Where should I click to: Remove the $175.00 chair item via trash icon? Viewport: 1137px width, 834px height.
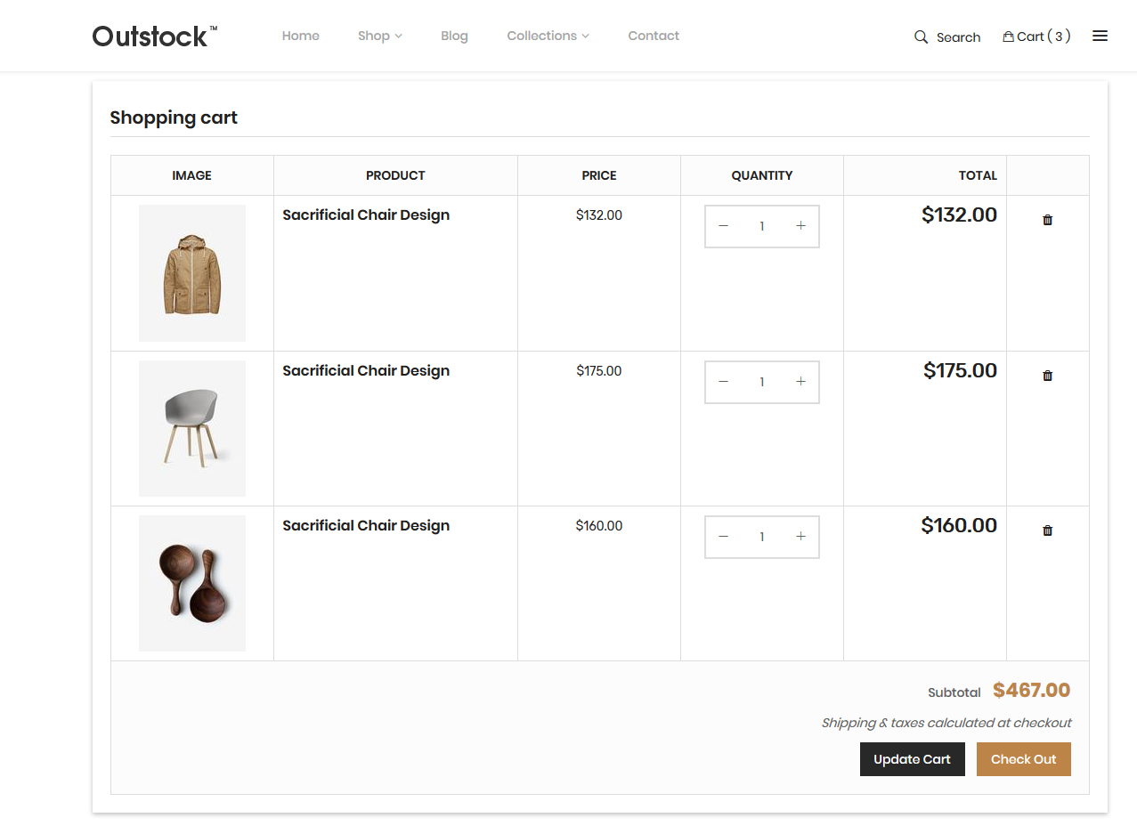coord(1047,376)
